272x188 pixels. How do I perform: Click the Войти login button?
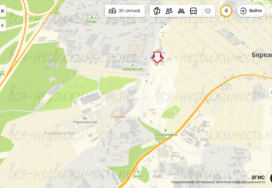point(251,11)
